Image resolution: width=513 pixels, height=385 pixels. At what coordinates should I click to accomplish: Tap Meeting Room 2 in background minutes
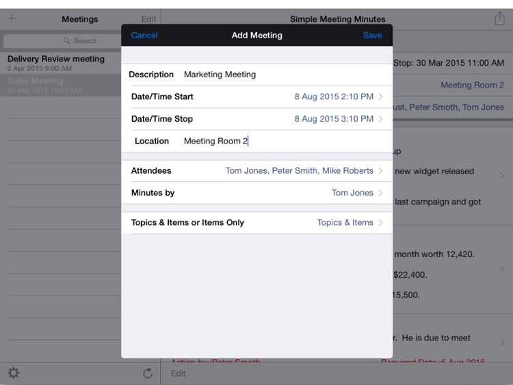click(472, 85)
